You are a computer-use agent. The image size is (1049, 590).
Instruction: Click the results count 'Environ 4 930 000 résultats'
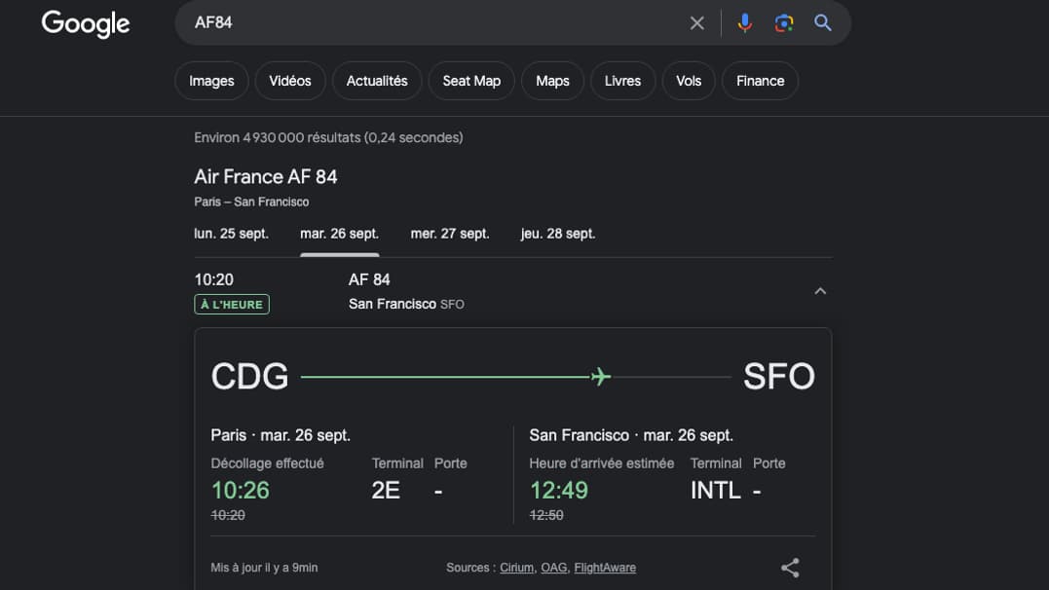click(x=278, y=137)
